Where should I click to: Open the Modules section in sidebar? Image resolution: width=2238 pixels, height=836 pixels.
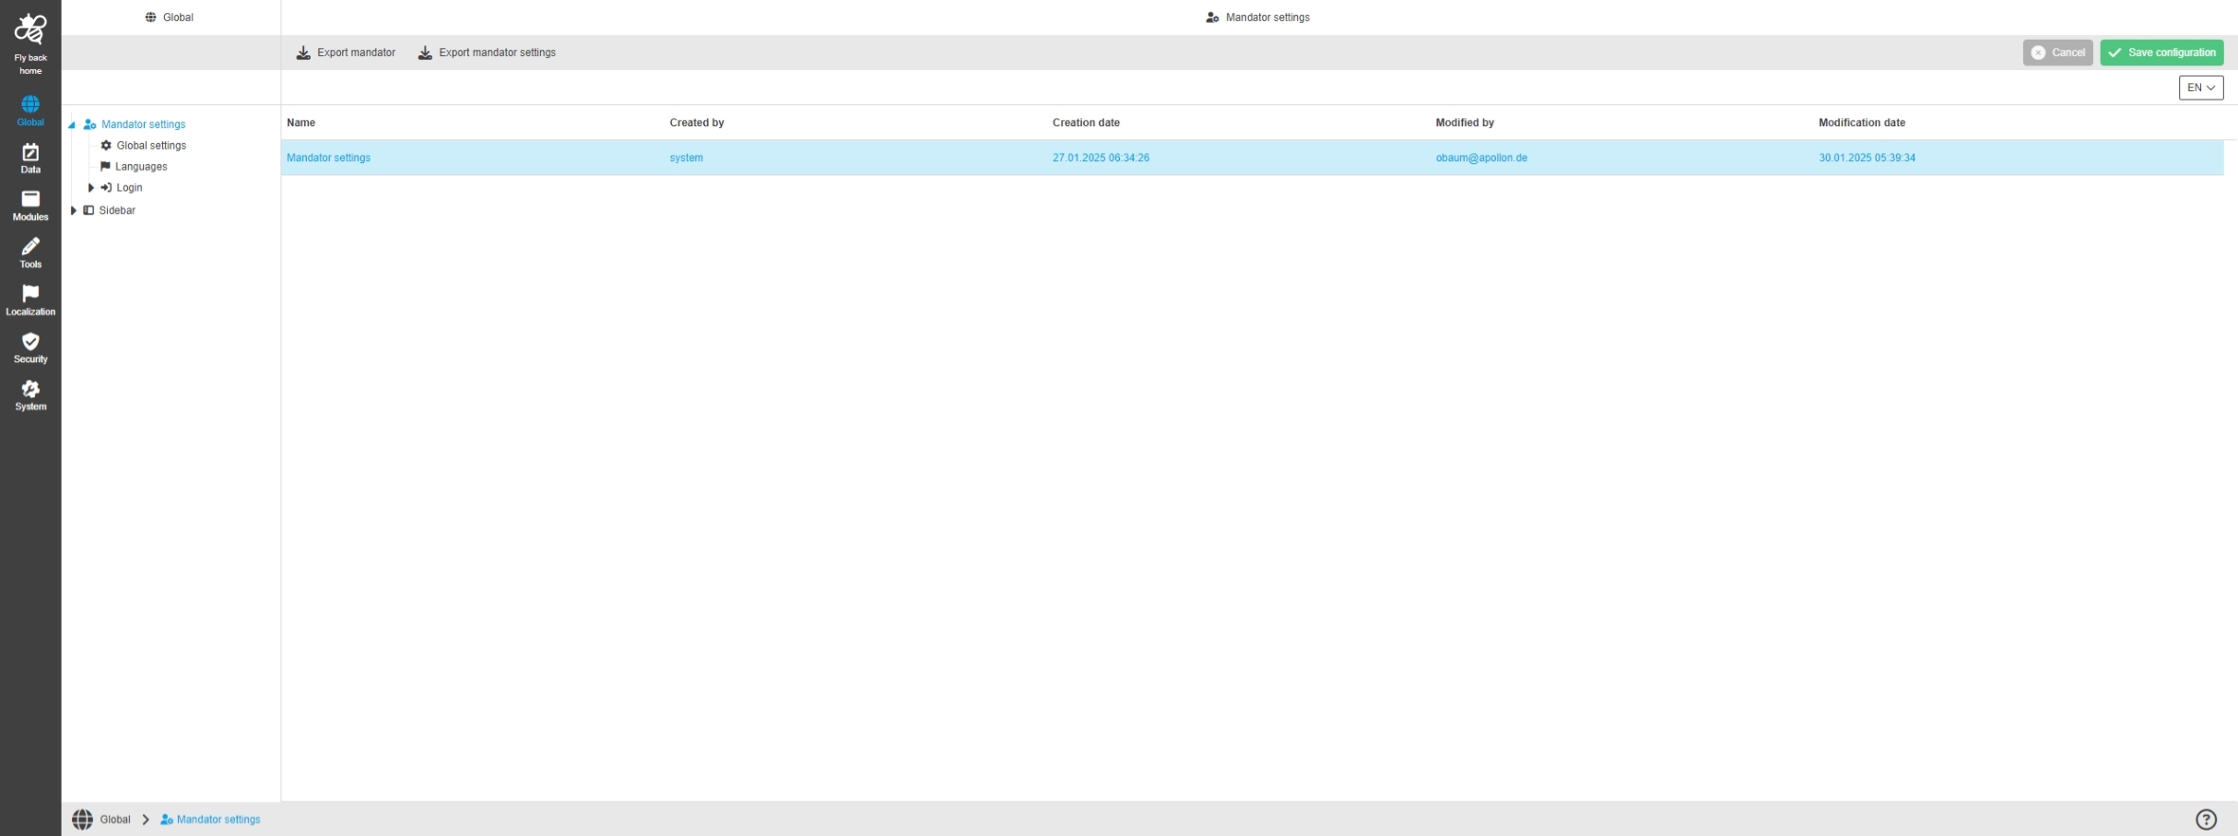(x=30, y=206)
